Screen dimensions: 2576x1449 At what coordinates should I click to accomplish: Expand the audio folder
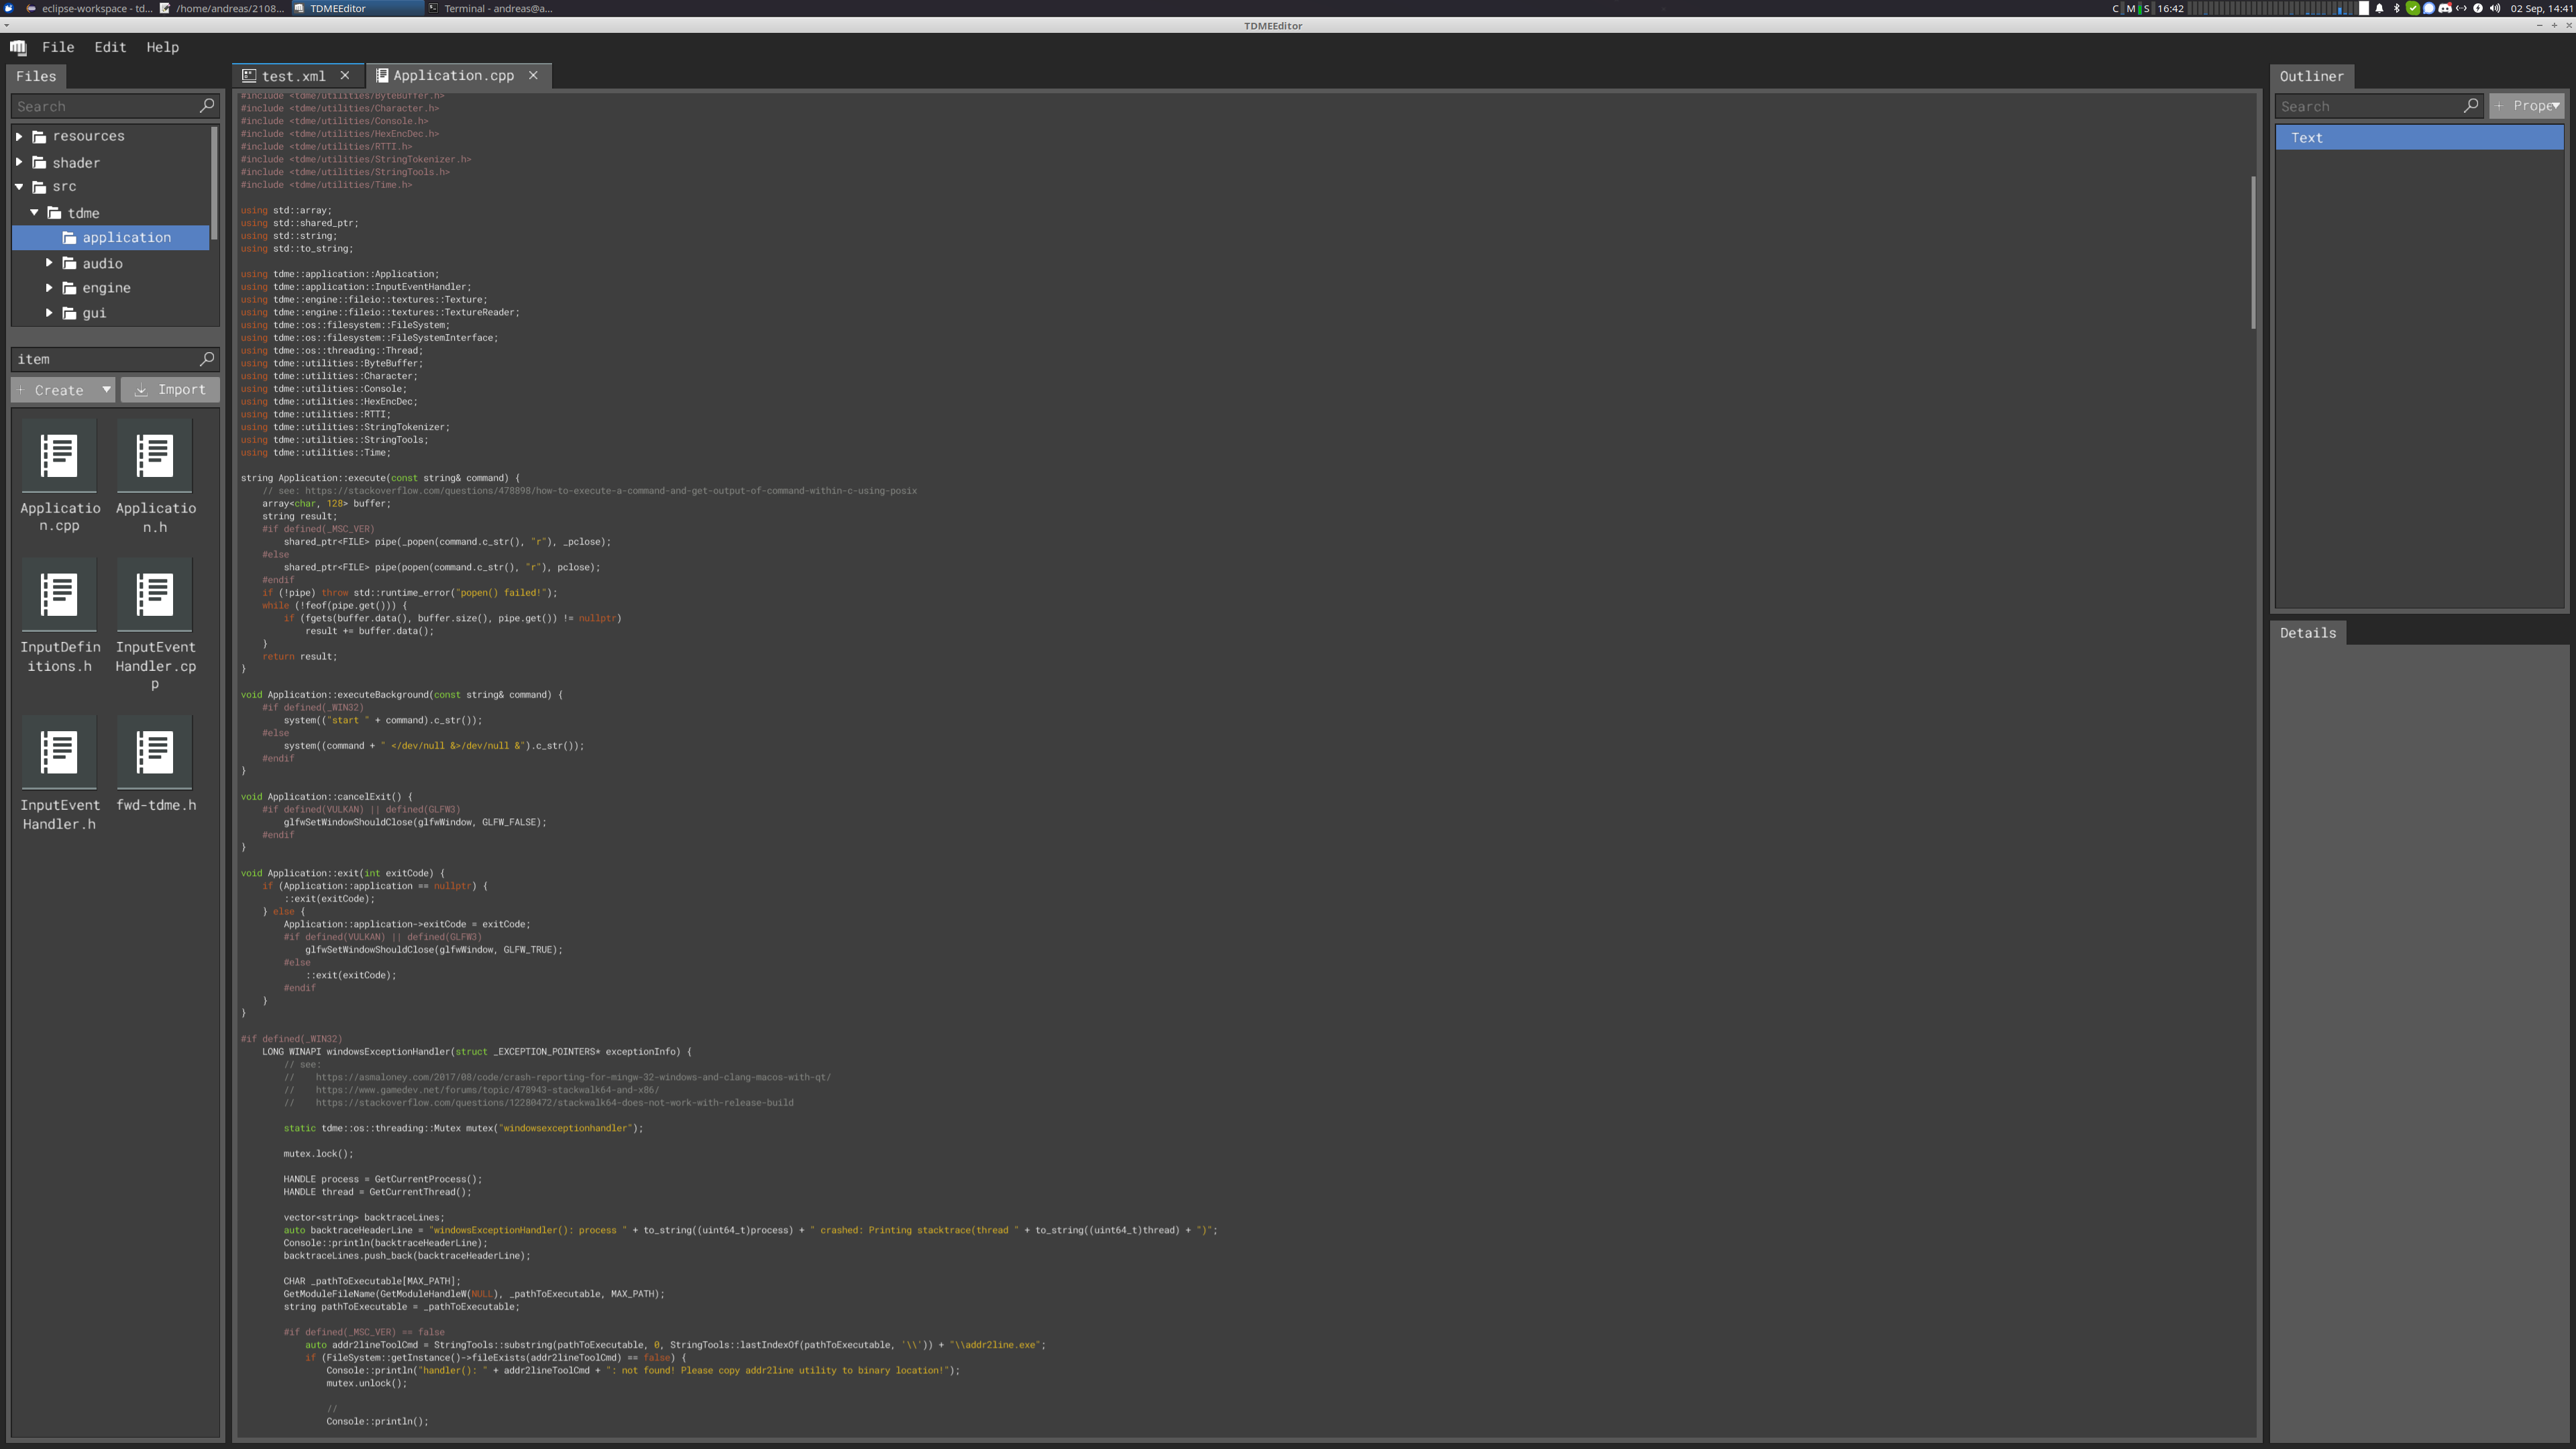49,263
